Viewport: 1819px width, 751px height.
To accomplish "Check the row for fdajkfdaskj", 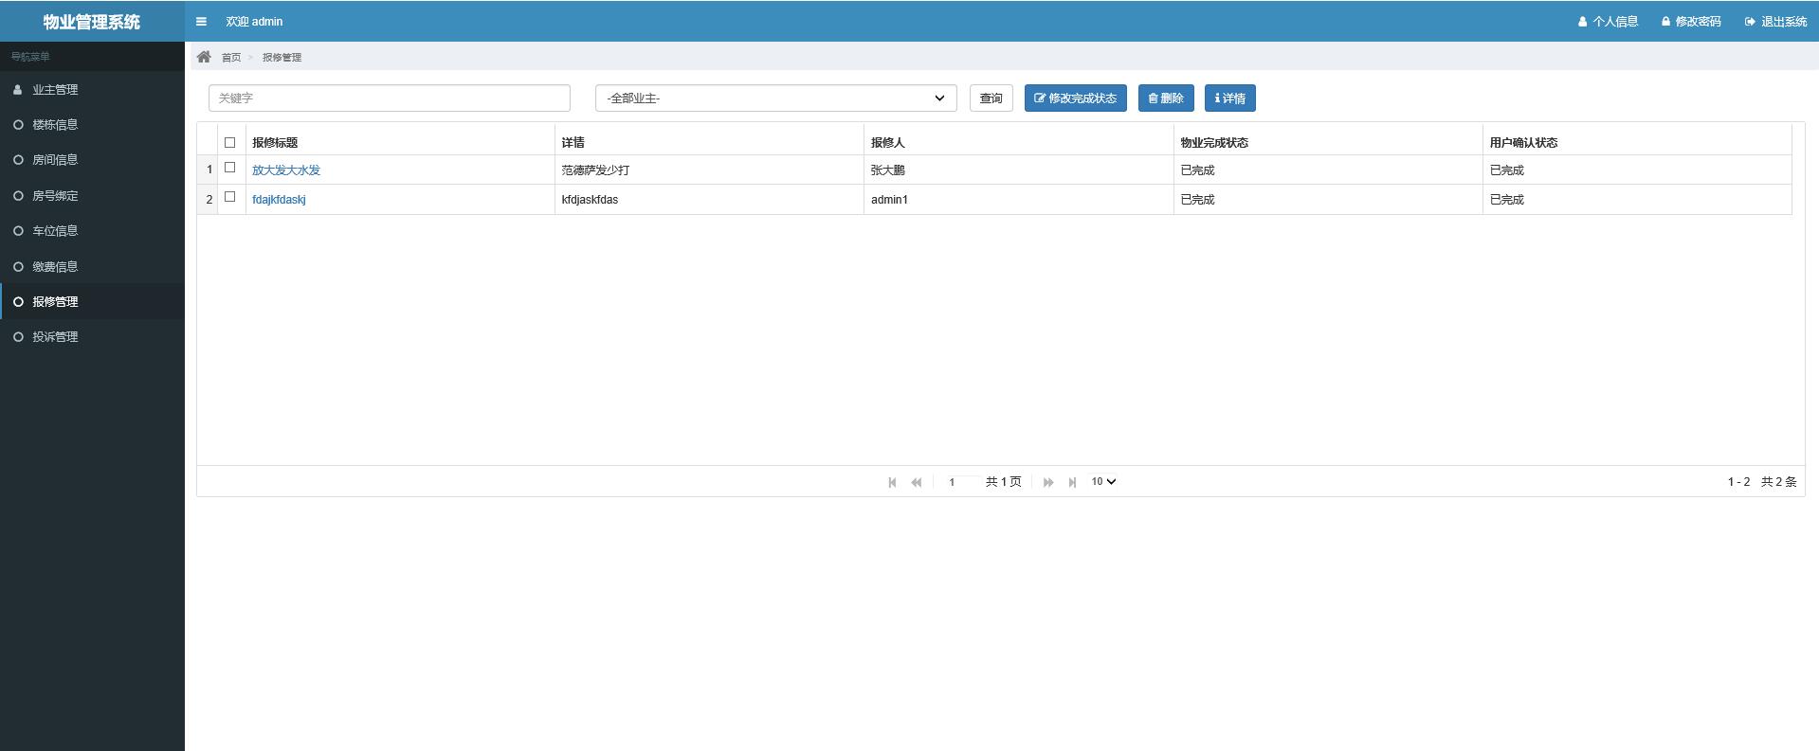I will (229, 197).
